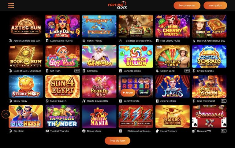
Task: Click provider icon next to Fishin' Frenzy
Action: click(84, 41)
